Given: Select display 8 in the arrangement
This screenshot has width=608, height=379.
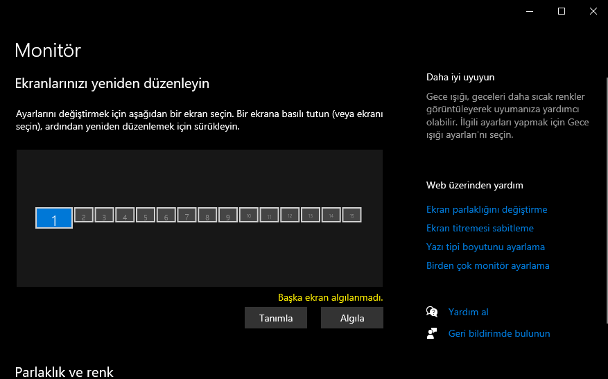Looking at the screenshot, I should [207, 215].
